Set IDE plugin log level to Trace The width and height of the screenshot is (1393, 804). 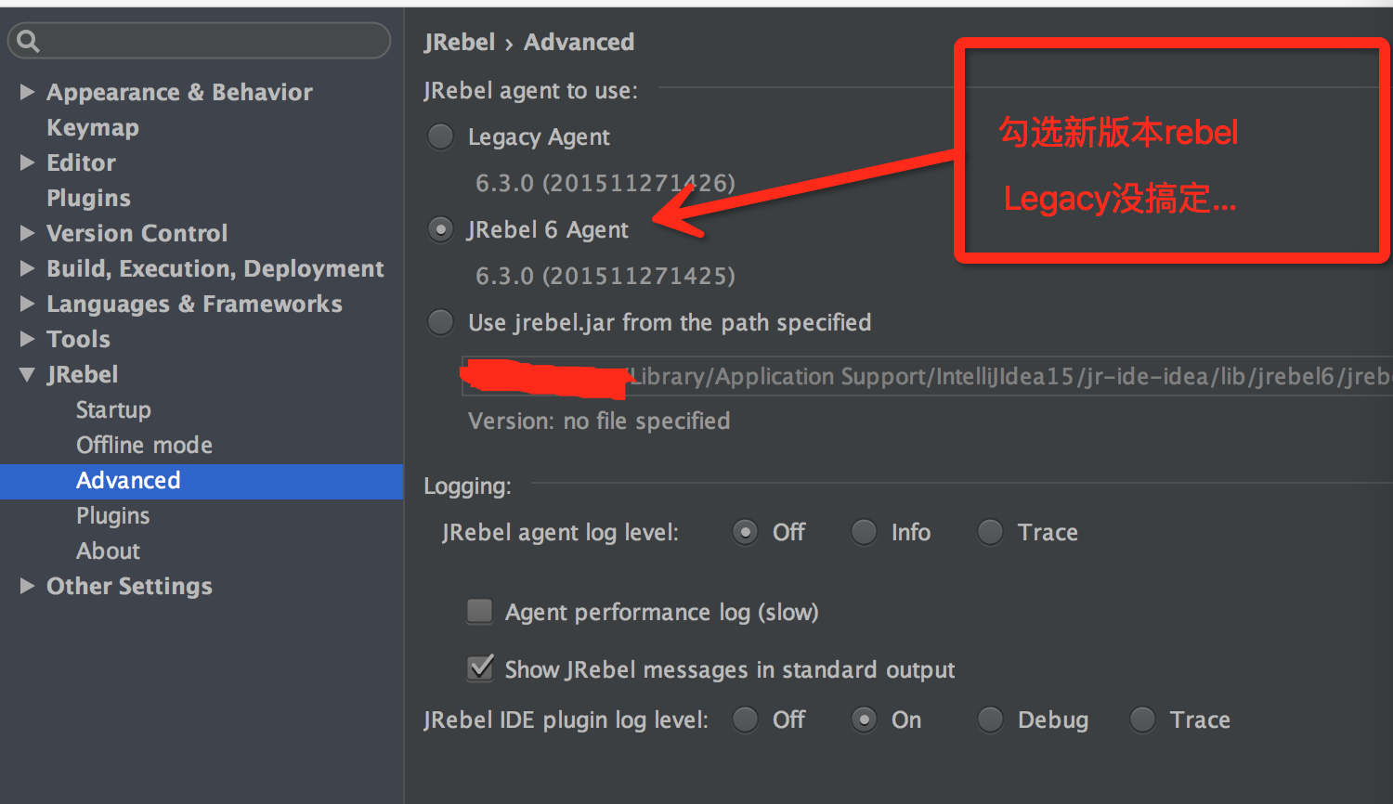1142,720
